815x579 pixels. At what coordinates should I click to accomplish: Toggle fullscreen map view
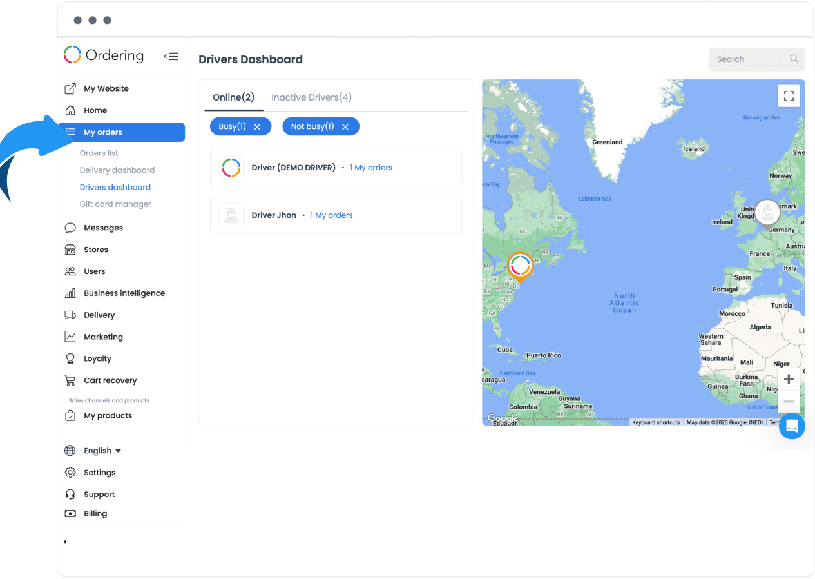point(789,96)
